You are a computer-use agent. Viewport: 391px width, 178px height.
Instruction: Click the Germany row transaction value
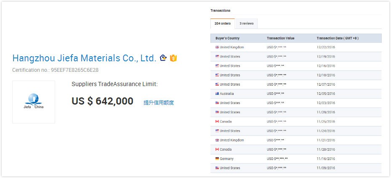tap(277, 159)
